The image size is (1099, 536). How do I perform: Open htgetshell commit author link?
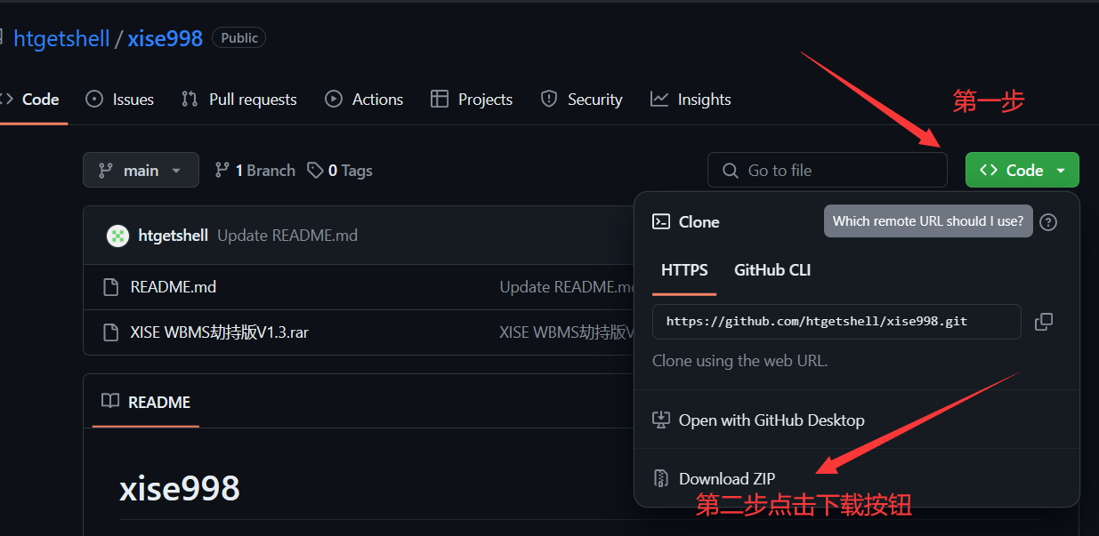(x=174, y=236)
